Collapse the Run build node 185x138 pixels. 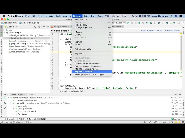click(11, 103)
